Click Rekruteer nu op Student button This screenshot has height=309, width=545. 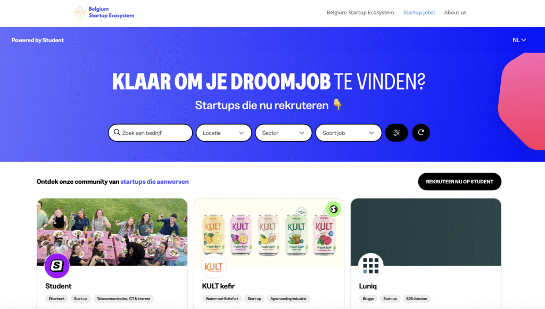(x=459, y=182)
